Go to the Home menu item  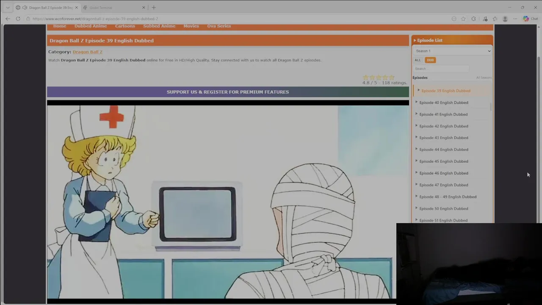coord(60,26)
